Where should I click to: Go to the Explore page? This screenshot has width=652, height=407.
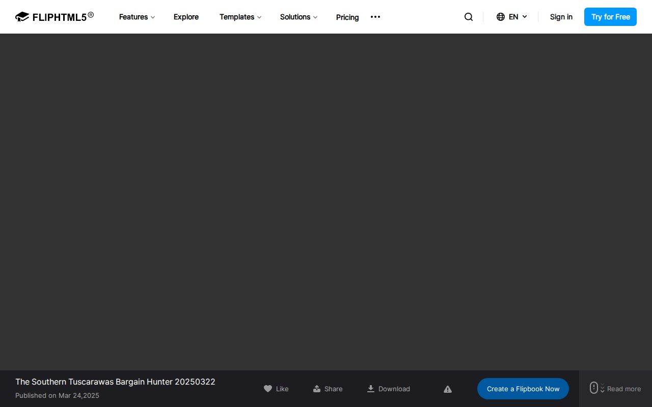186,17
